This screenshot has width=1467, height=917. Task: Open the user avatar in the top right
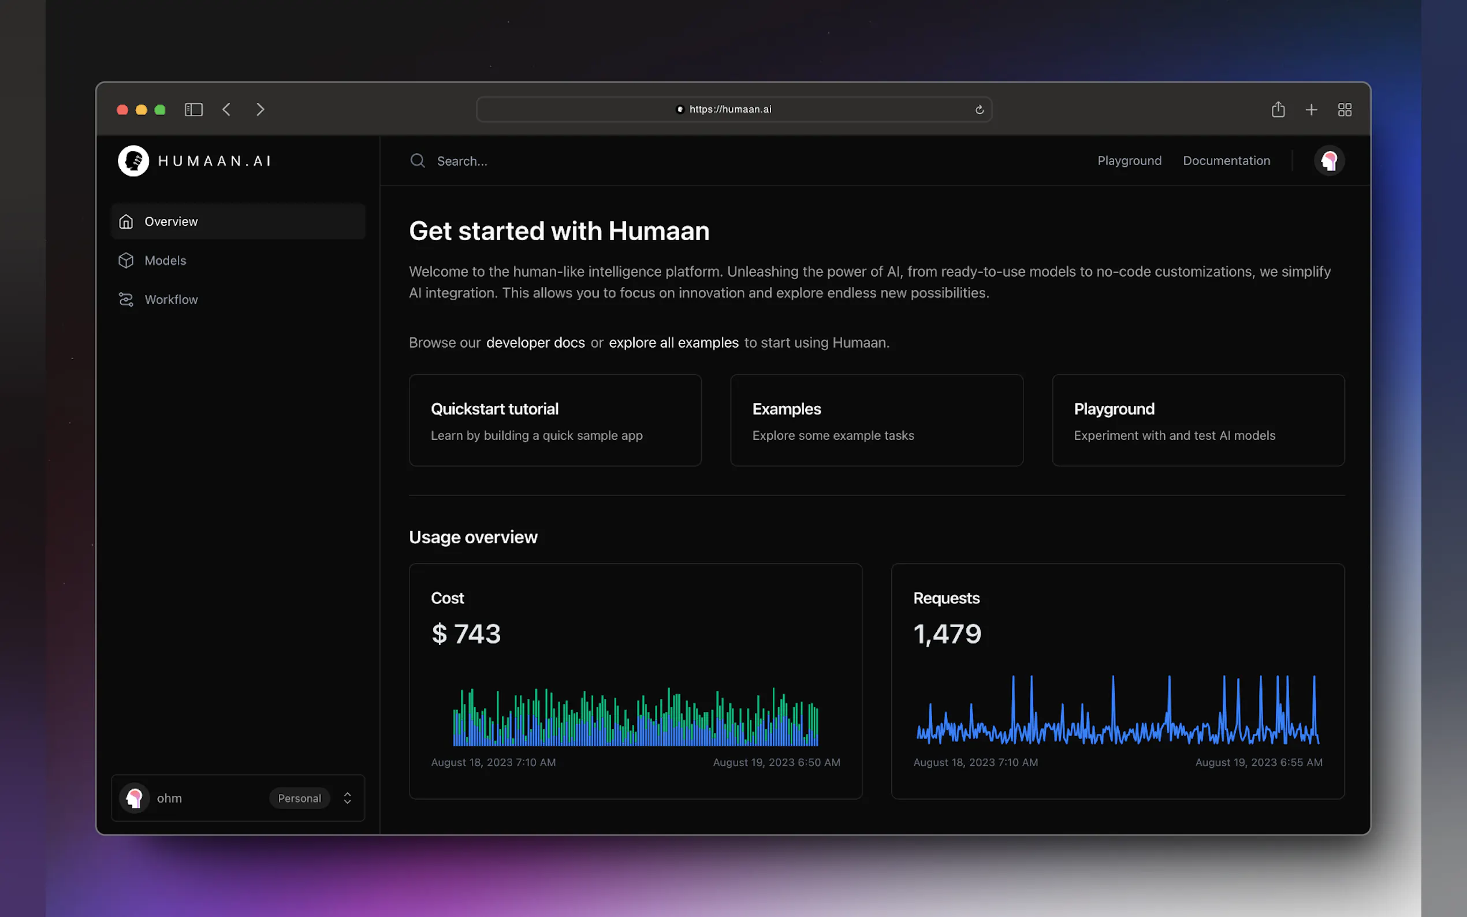click(x=1329, y=161)
